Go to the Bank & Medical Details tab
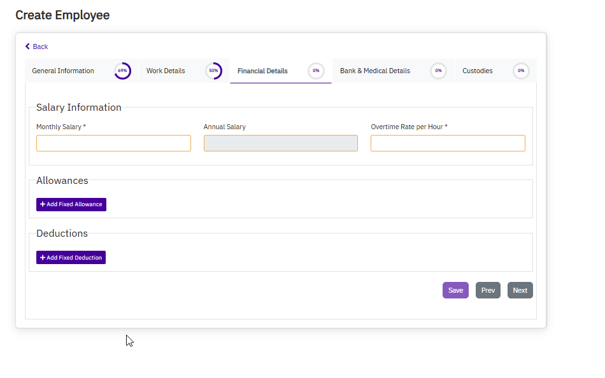 pyautogui.click(x=375, y=71)
